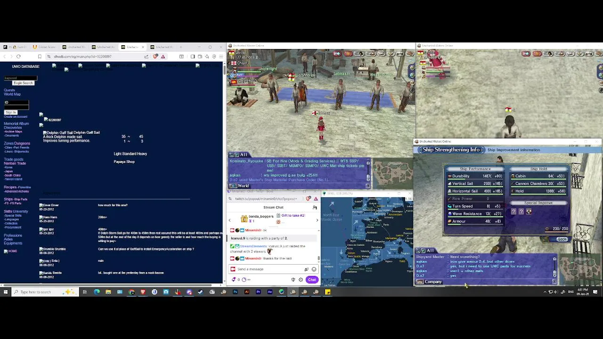Click the Durability stat row
Screen dimensions: 603x339
474,176
